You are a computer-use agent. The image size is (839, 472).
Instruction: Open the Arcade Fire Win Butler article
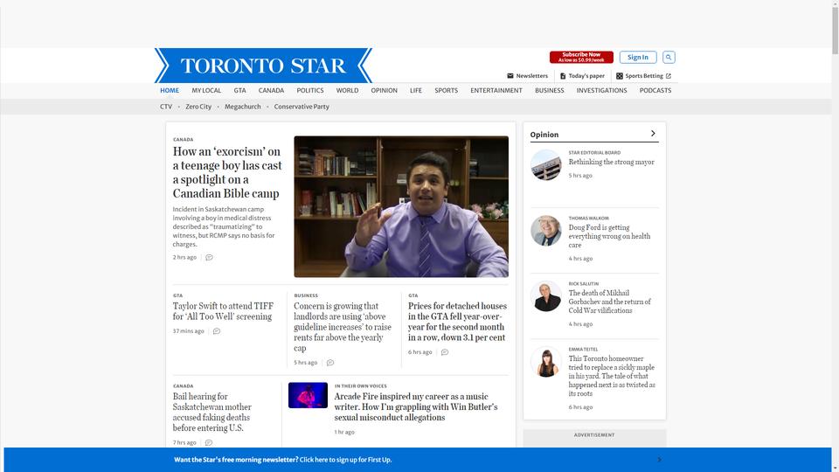pos(416,406)
